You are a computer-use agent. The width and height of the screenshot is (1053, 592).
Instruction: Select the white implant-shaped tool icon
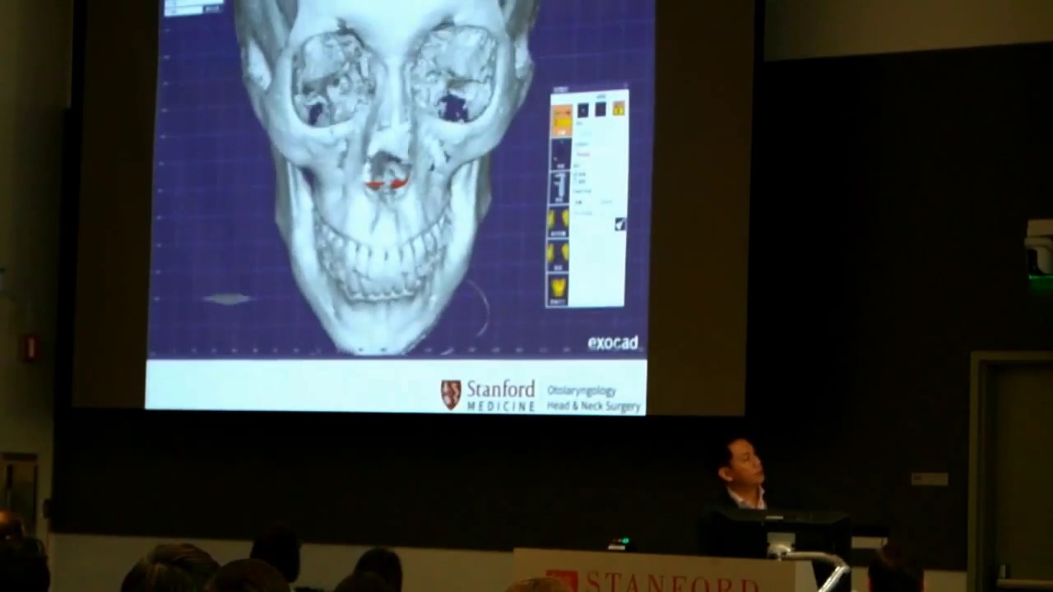[x=560, y=187]
